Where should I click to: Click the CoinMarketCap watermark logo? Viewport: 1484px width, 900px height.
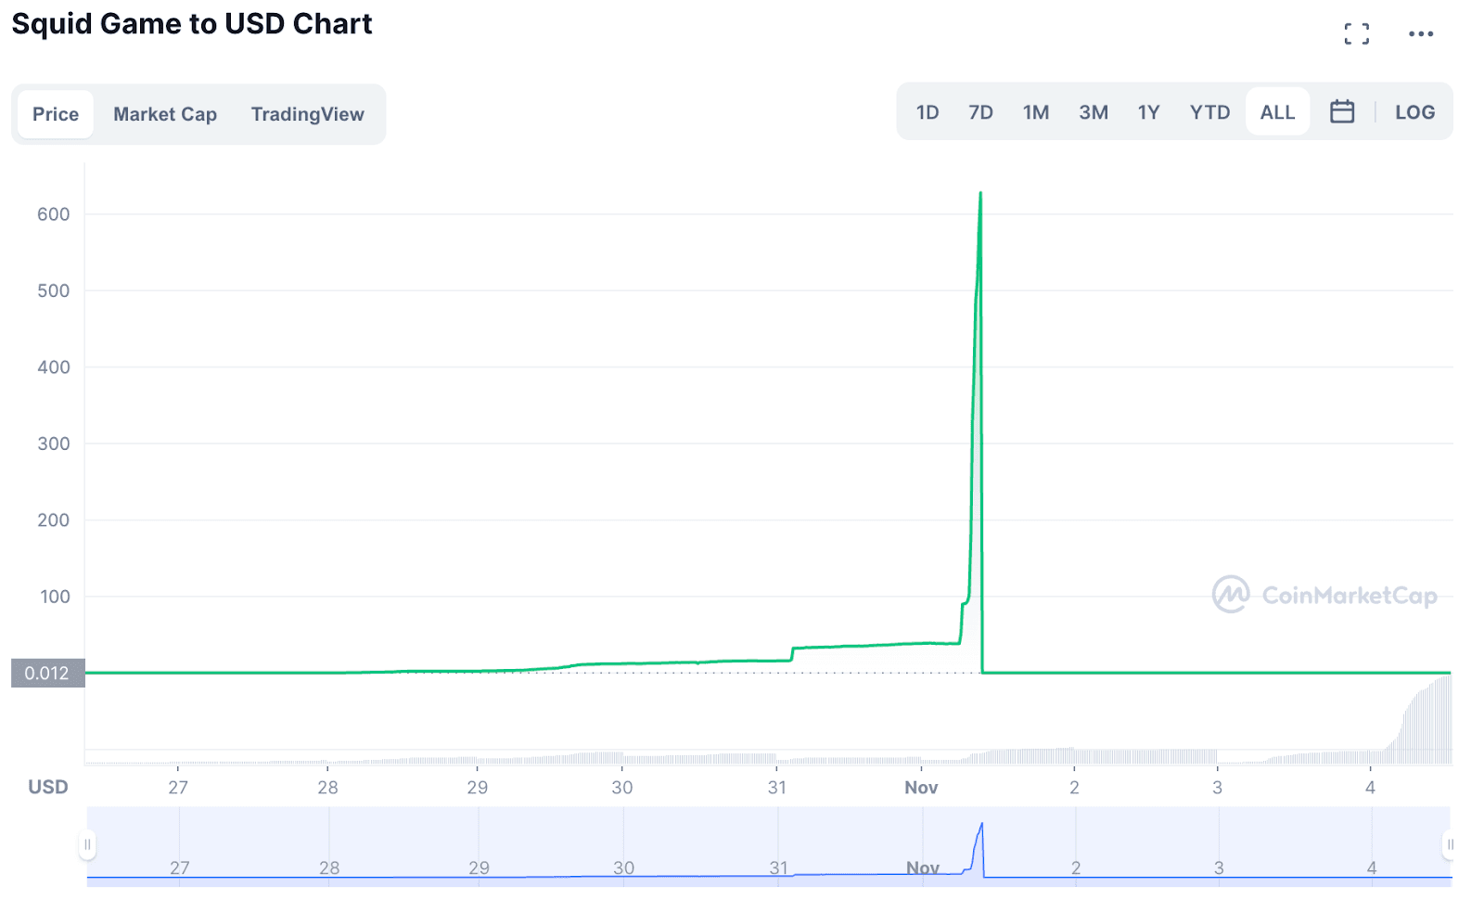1324,595
